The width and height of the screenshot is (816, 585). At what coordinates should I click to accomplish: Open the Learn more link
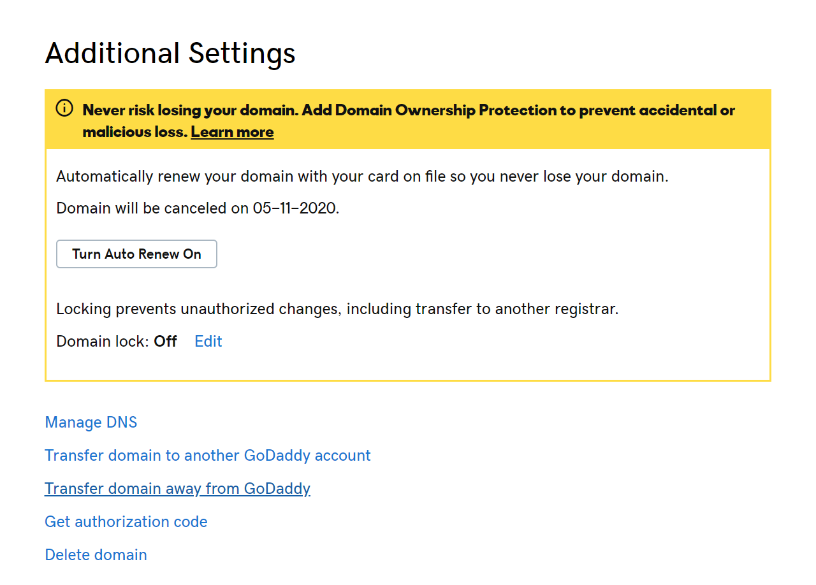coord(232,132)
